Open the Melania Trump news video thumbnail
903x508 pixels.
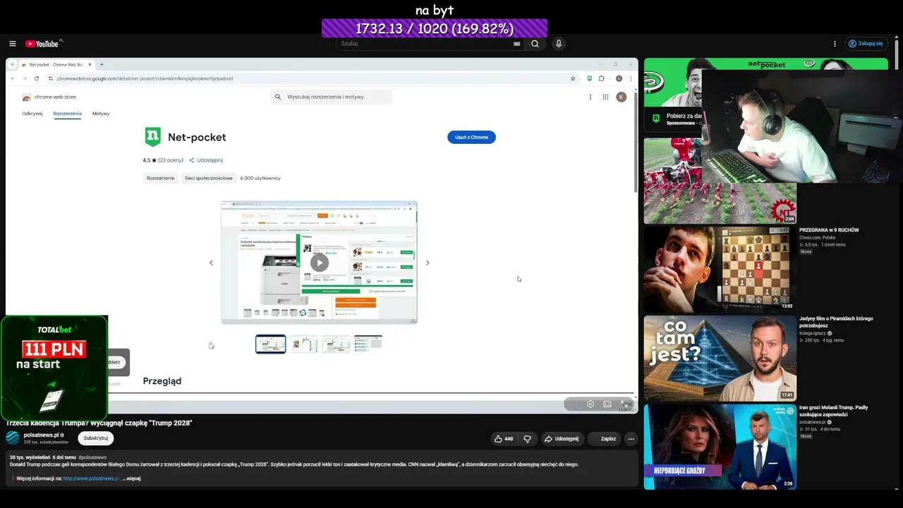[x=720, y=447]
